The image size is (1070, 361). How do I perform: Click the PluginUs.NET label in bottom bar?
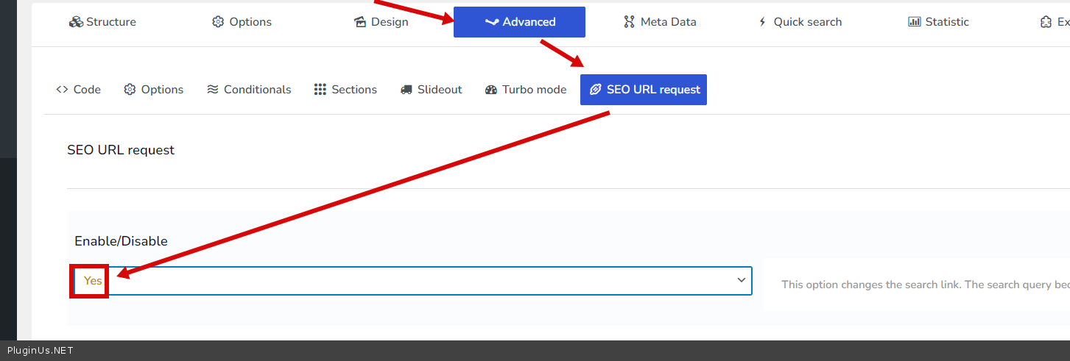coord(40,351)
